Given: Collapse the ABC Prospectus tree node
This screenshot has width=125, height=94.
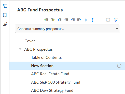Looking at the screenshot, I should (x=20, y=49).
